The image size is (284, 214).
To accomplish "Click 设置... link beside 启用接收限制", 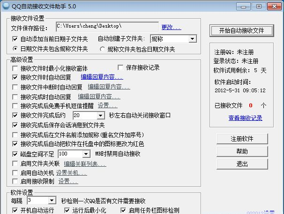I will coord(68,181).
